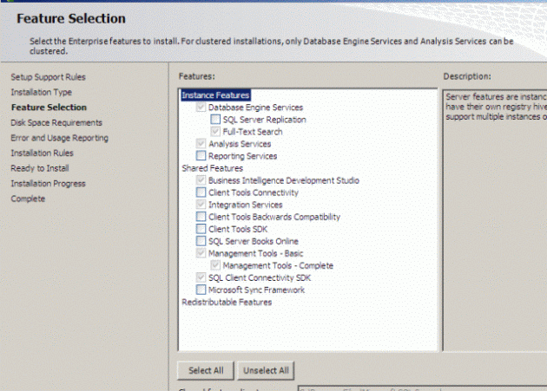Select the Client Tools Connectivity label
The image size is (547, 391).
[x=254, y=192]
